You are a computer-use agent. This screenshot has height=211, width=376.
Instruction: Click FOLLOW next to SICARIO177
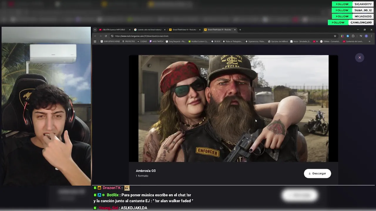point(342,4)
